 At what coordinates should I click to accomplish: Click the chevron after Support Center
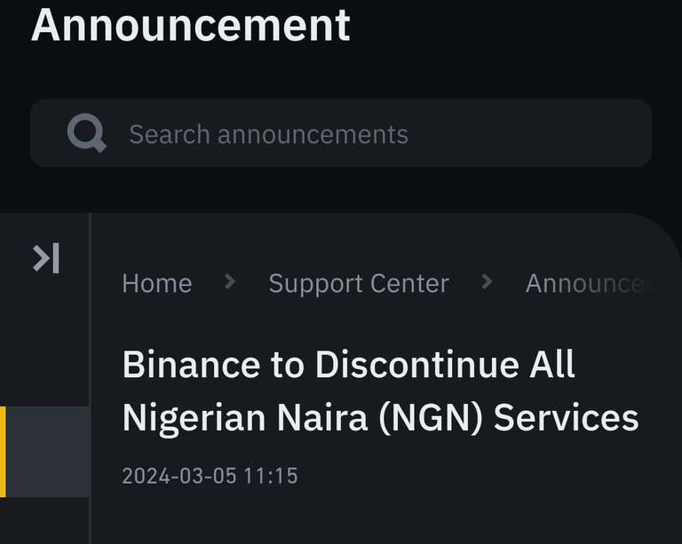(488, 281)
